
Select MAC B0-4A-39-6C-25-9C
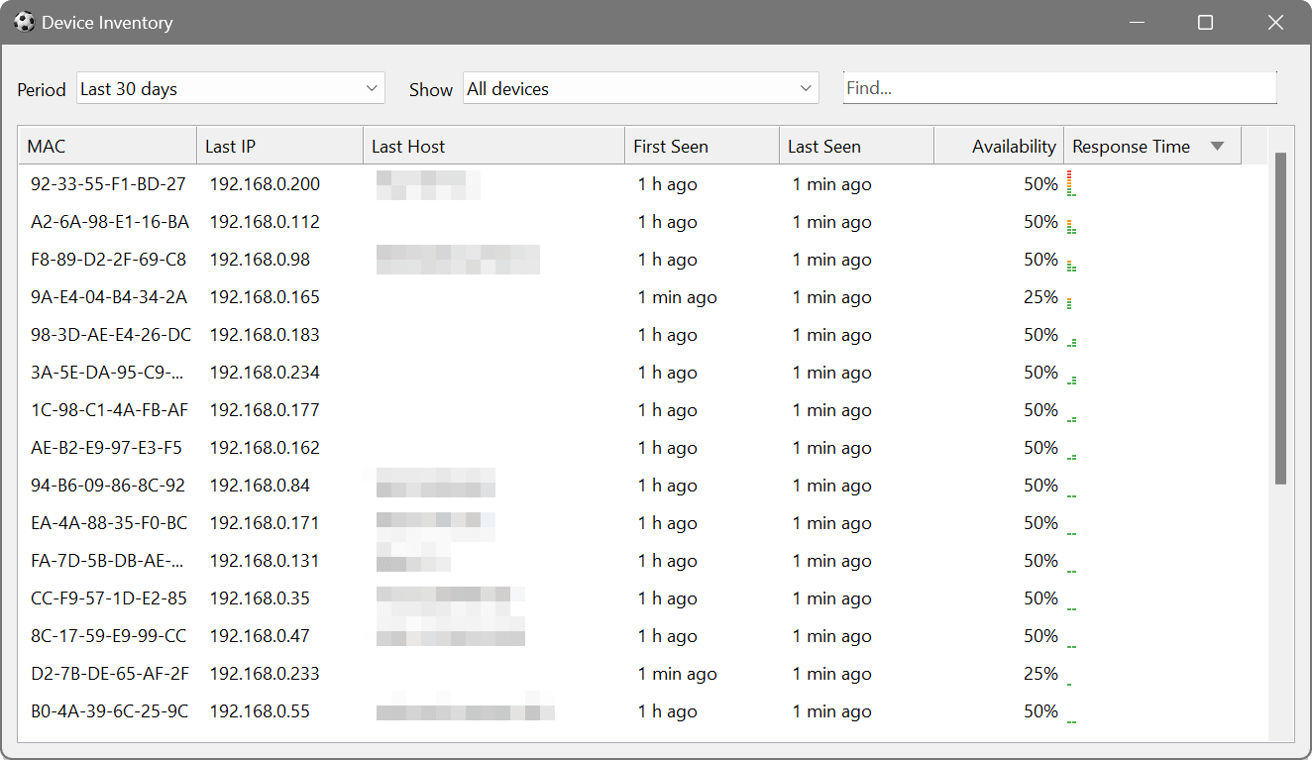(x=109, y=711)
